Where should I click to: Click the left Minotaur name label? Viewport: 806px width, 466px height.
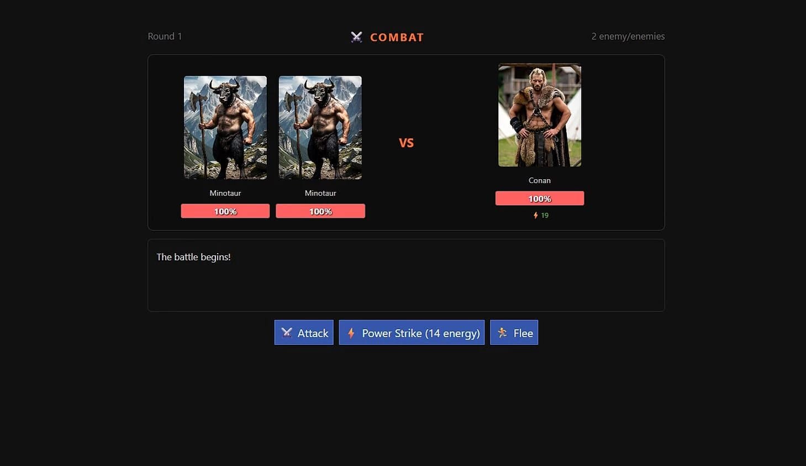point(225,193)
